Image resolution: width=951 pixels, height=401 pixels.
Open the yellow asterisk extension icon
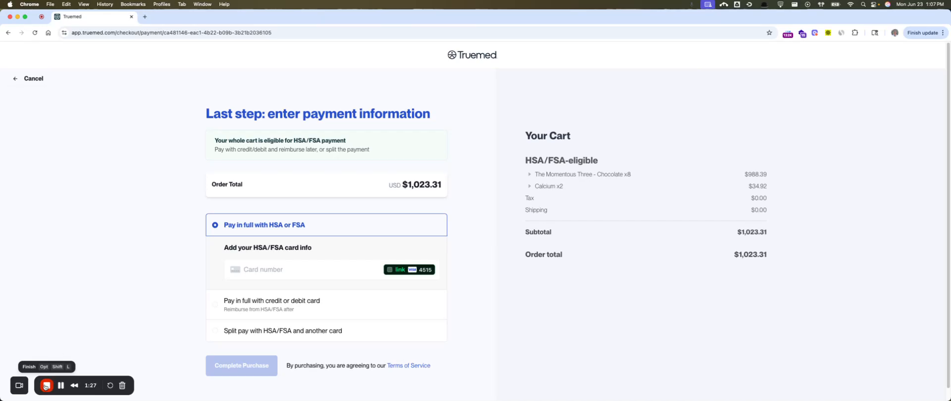(x=828, y=33)
